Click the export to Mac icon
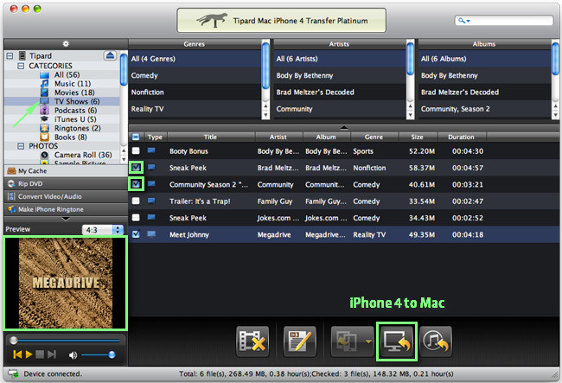Viewport: 562px width, 383px height. (x=396, y=342)
